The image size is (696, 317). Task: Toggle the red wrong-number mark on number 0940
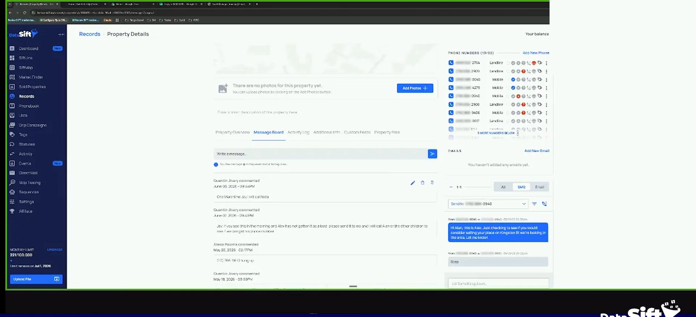[518, 96]
